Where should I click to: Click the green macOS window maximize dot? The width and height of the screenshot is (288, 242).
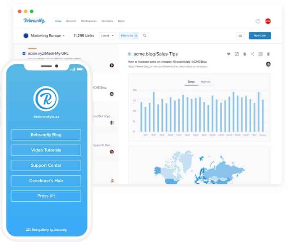tap(32, 12)
